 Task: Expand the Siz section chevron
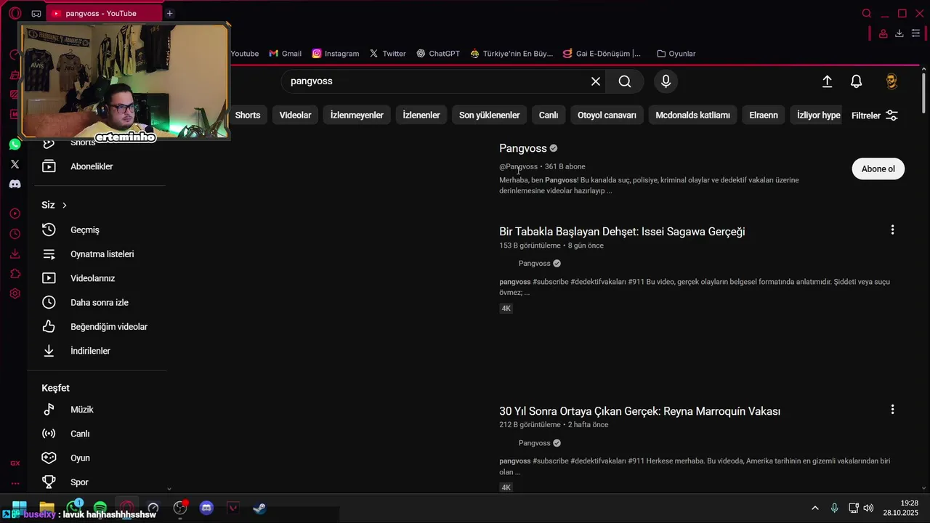[x=64, y=206]
